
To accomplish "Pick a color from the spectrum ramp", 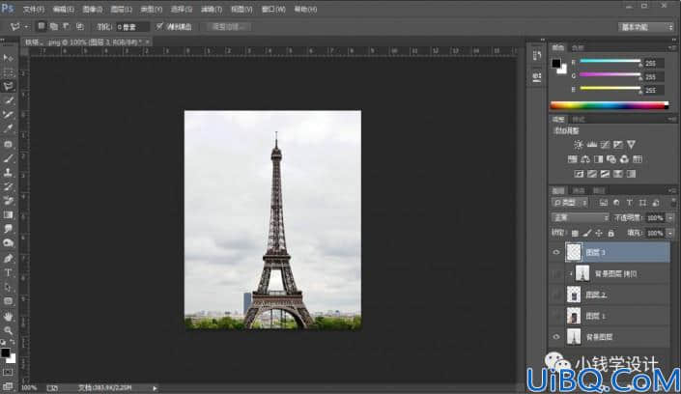I will 610,105.
